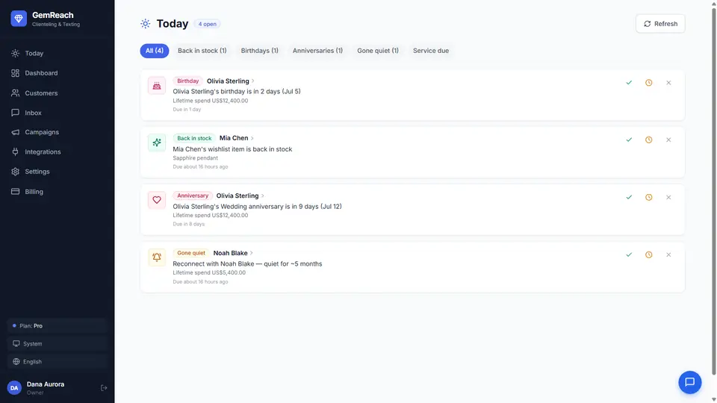Filter by Anniversaries (1)
The width and height of the screenshot is (717, 403).
318,51
